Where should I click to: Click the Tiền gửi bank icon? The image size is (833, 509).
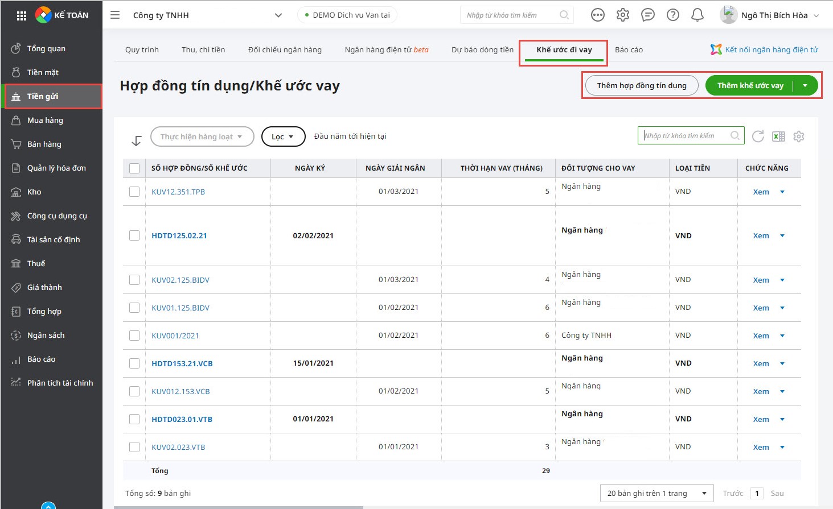[16, 97]
